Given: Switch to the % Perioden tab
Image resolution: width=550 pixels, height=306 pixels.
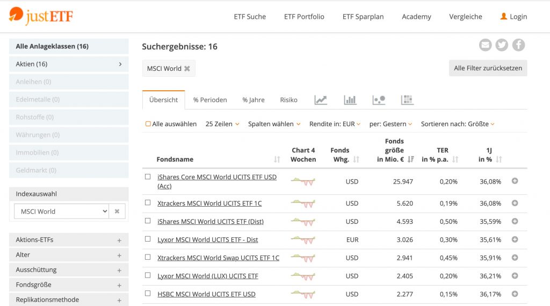Looking at the screenshot, I should pos(210,100).
